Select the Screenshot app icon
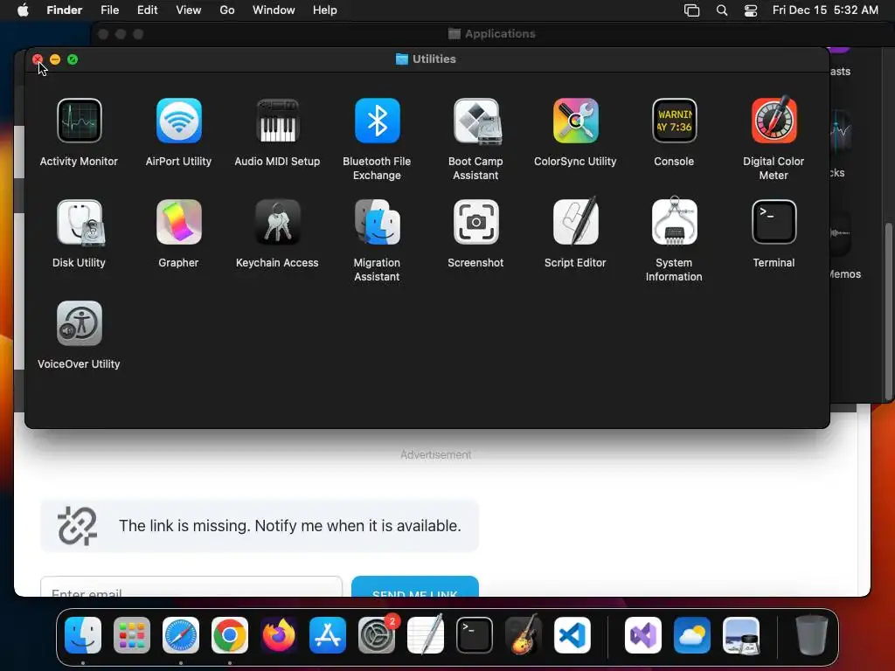The image size is (895, 671). (476, 222)
